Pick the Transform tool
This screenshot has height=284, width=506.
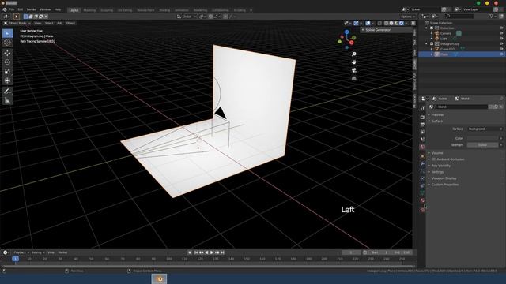(x=7, y=80)
